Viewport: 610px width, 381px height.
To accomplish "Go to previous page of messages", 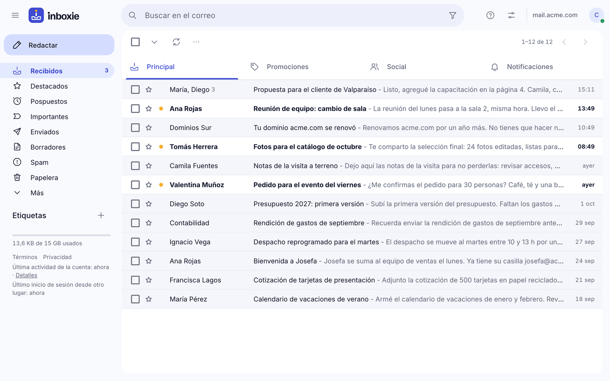I will 564,42.
